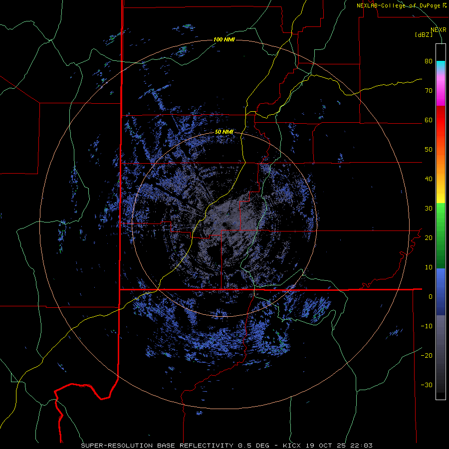Click the -30 value on the dBZ scale

point(427,385)
